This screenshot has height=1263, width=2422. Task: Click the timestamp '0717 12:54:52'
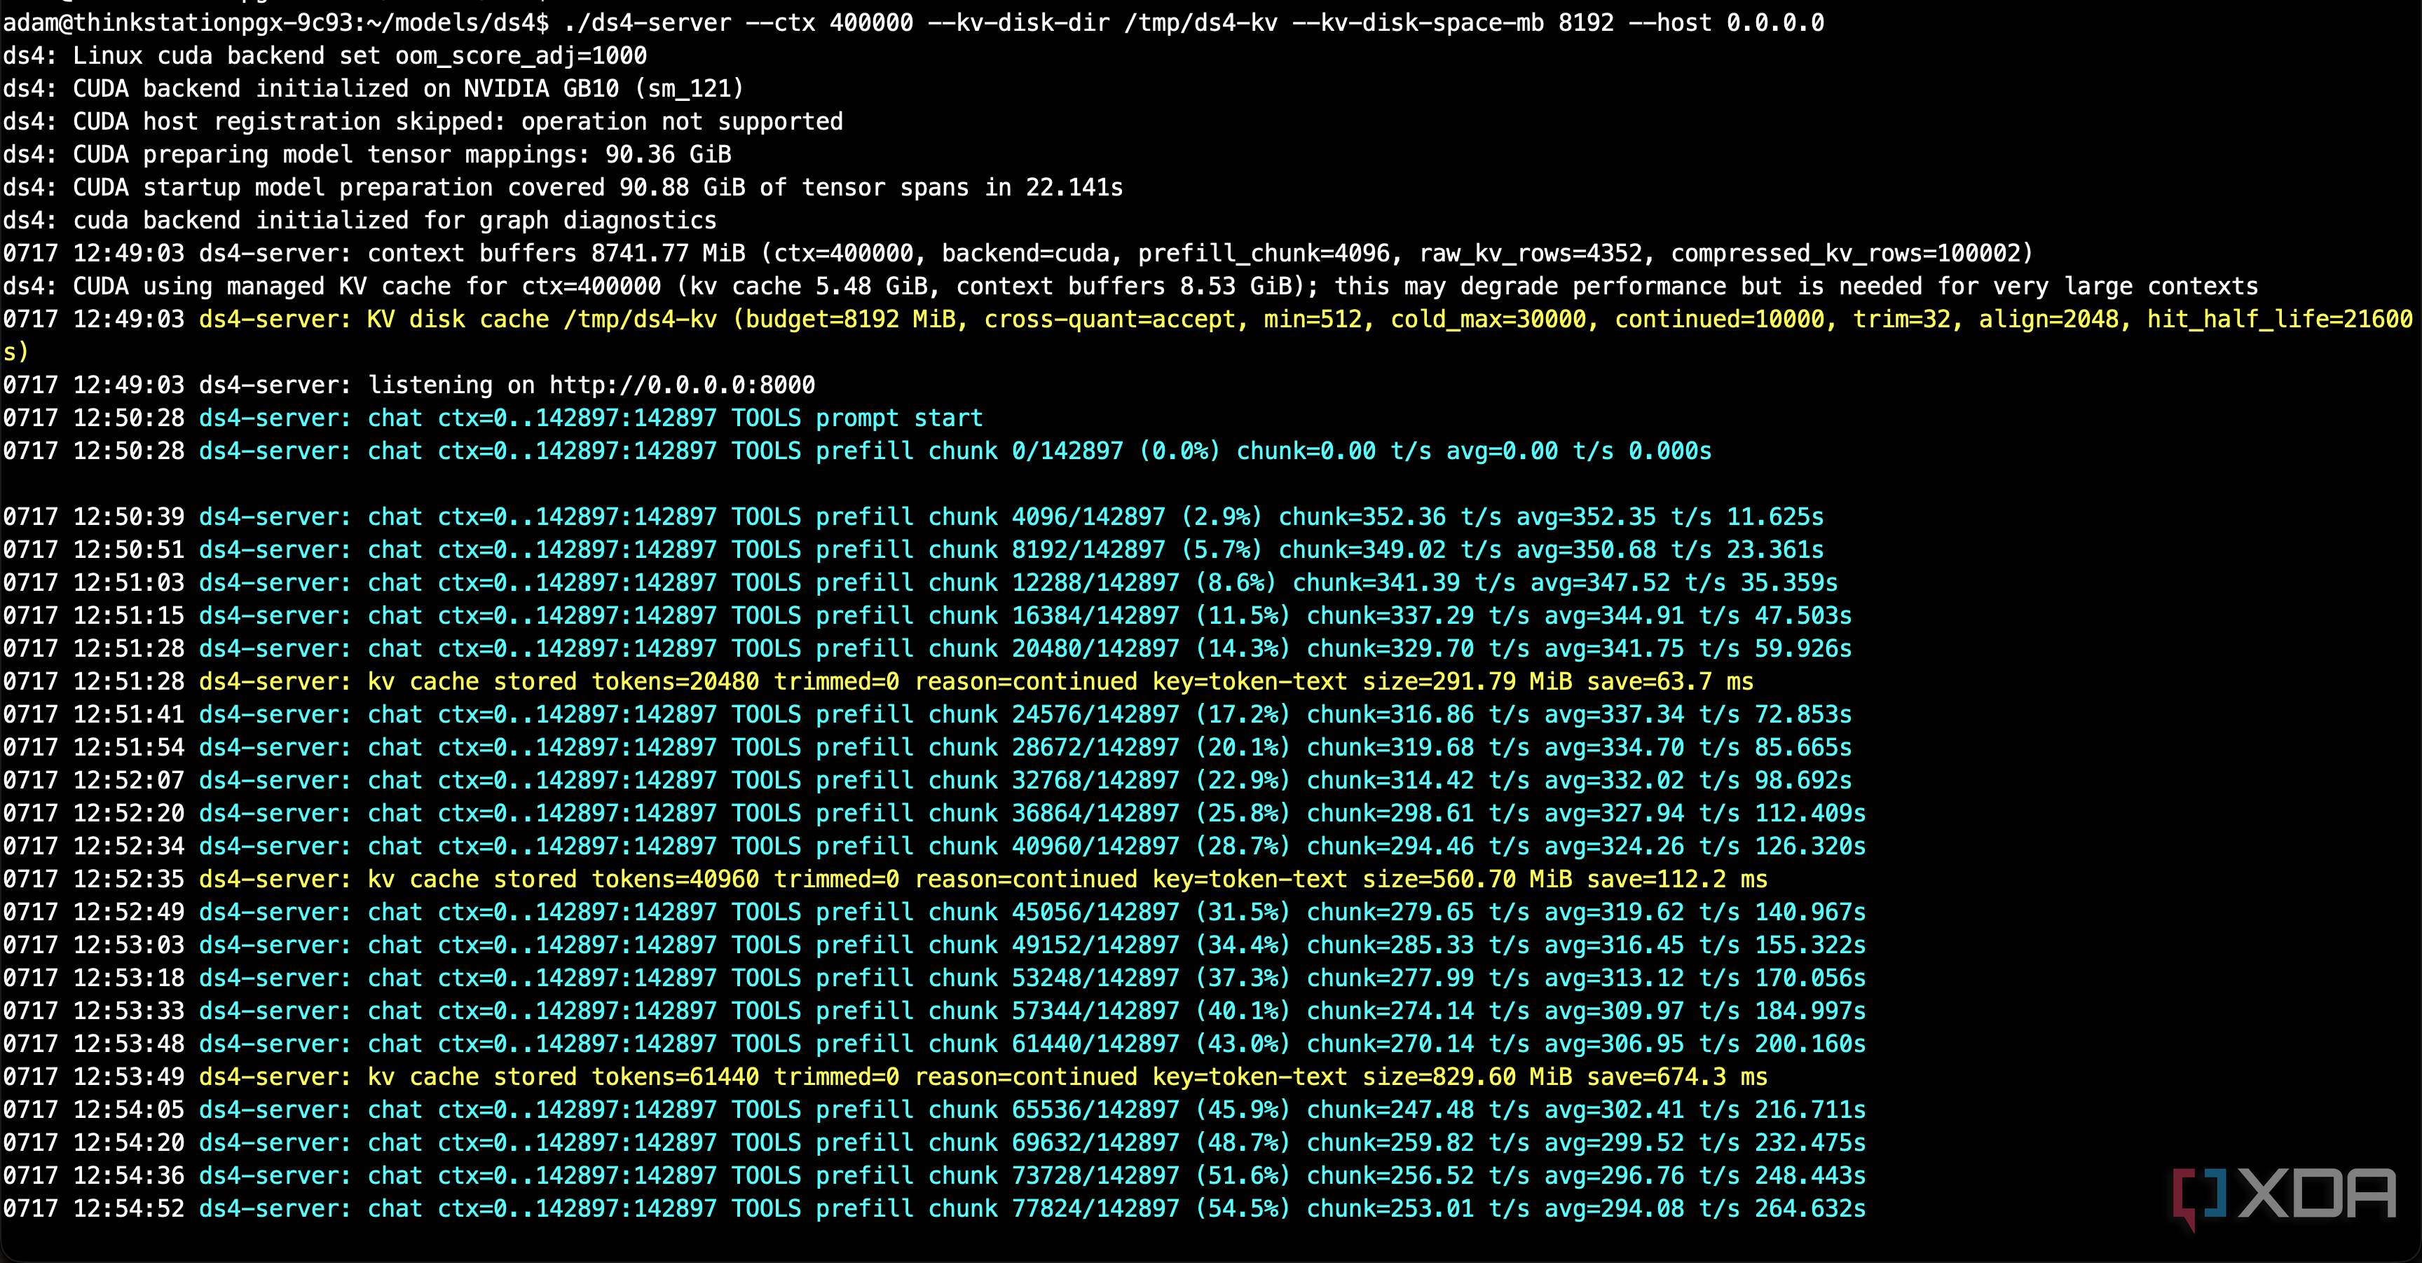click(94, 1208)
